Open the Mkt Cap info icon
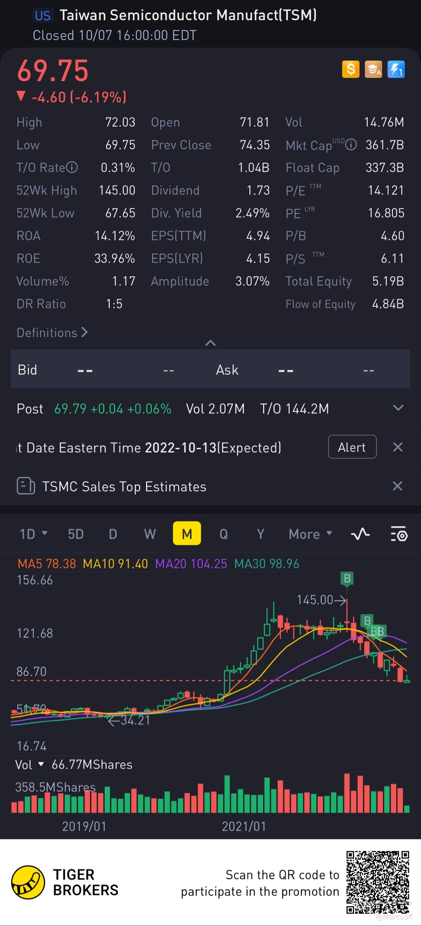The height and width of the screenshot is (926, 421). (351, 144)
